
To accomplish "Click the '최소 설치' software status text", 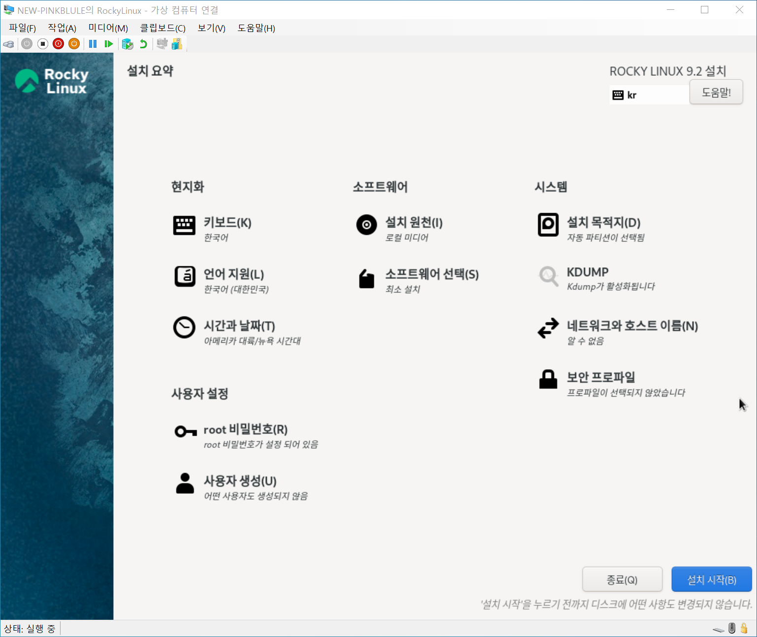I will pyautogui.click(x=403, y=289).
